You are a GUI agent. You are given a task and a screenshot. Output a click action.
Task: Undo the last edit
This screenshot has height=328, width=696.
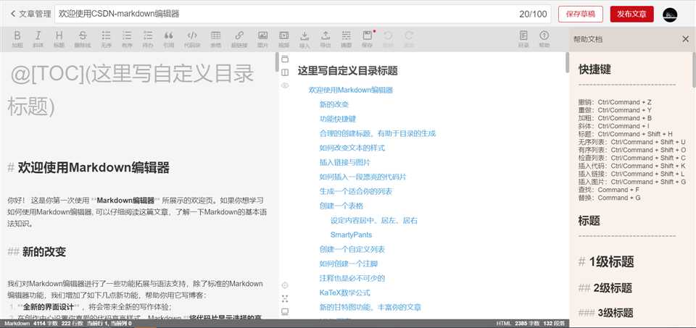388,39
